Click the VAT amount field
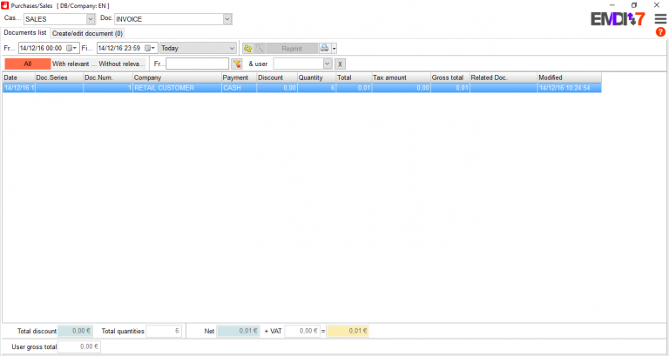 [302, 332]
